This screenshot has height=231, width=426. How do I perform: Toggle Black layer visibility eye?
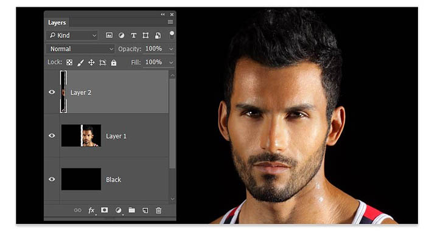(x=52, y=179)
